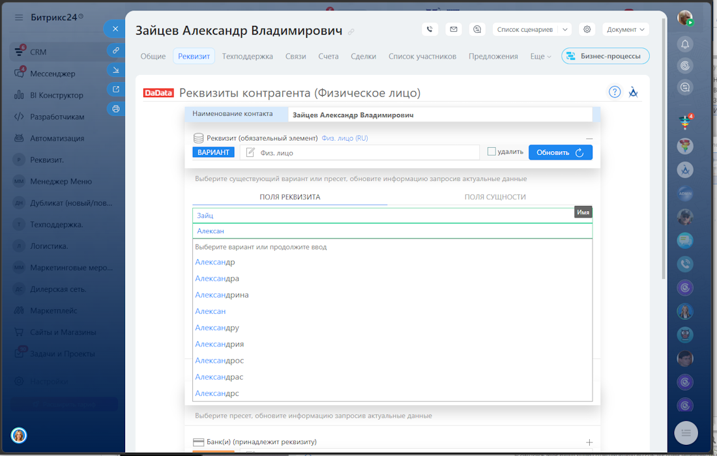Expand the "Банк(и)" section with plus
The image size is (717, 456).
[589, 442]
